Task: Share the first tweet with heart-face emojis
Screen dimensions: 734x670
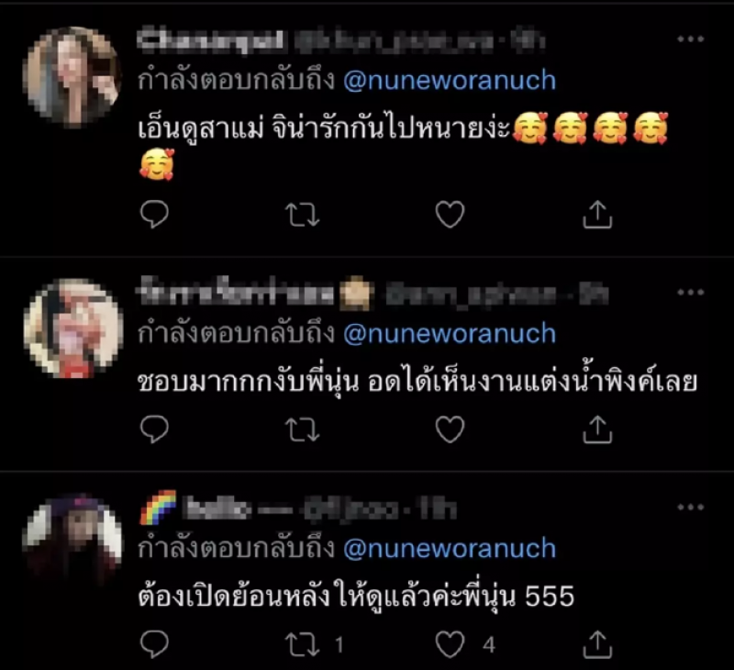Action: tap(597, 215)
